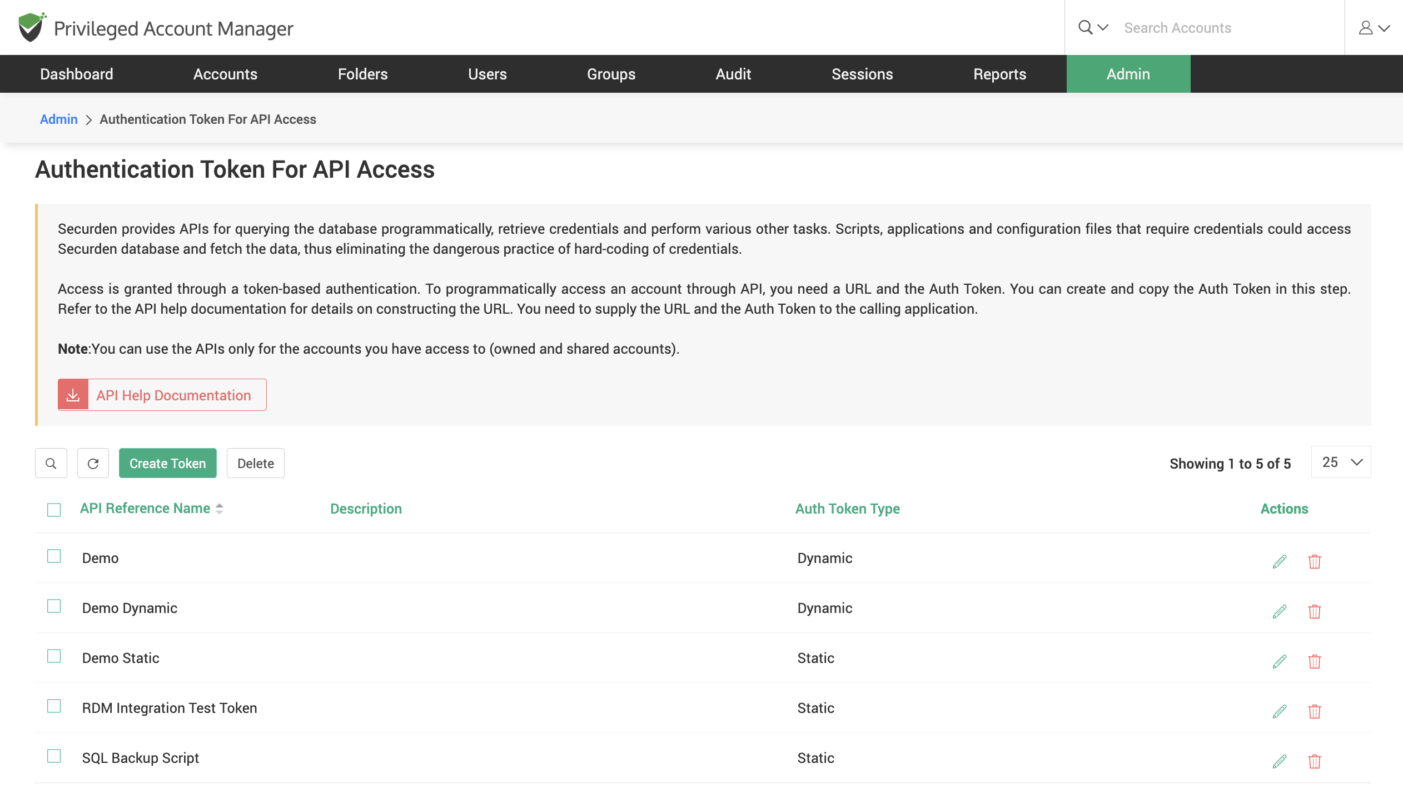Click the Admin breadcrumb link
This screenshot has height=794, width=1403.
(59, 118)
